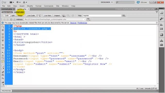
Task: Click the Select Parent Tag icon
Action: 3,45
